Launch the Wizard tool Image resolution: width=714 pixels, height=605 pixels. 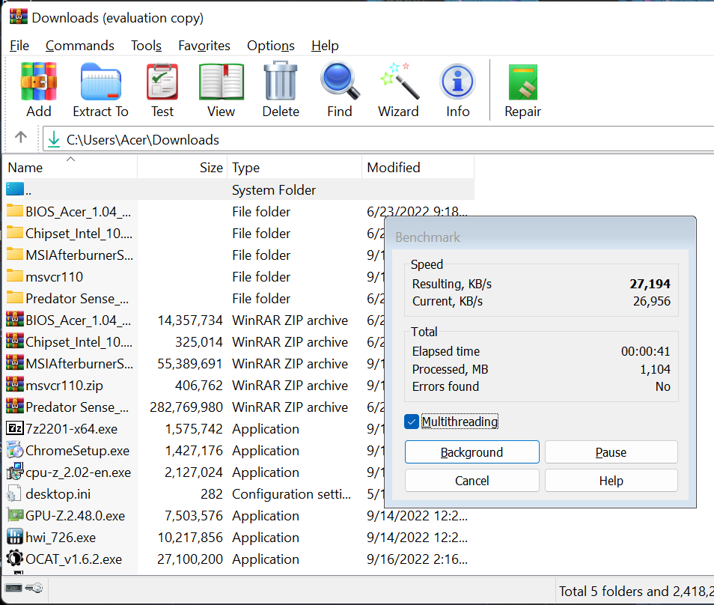click(x=398, y=90)
